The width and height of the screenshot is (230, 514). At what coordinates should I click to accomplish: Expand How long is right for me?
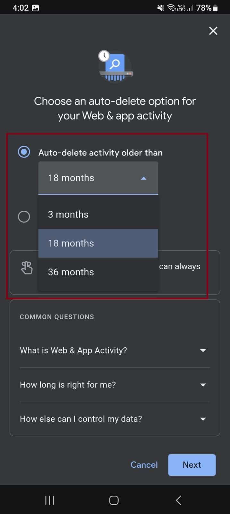click(x=203, y=385)
